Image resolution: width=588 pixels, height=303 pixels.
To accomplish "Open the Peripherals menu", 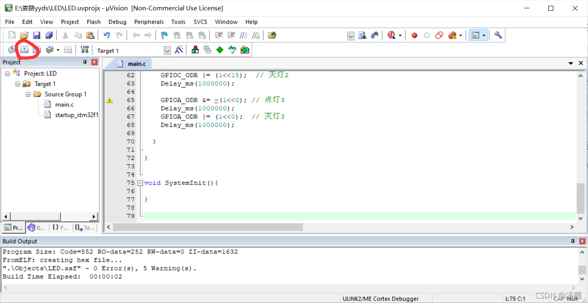I will pos(149,22).
